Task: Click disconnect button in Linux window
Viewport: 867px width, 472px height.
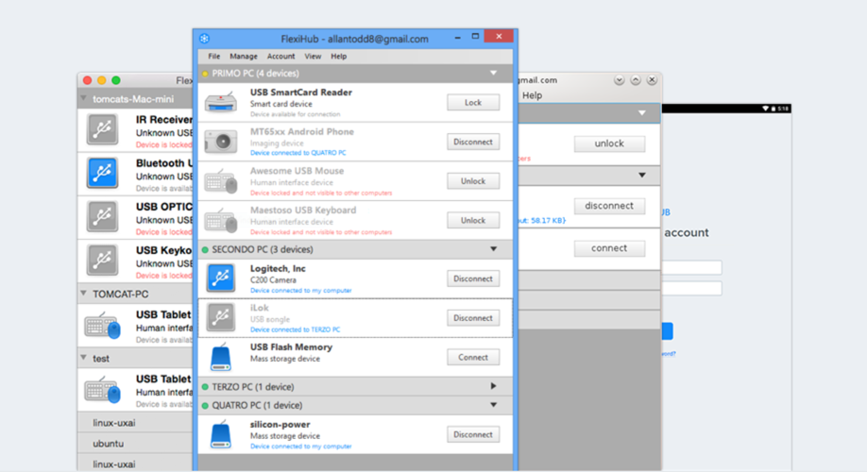Action: 609,206
